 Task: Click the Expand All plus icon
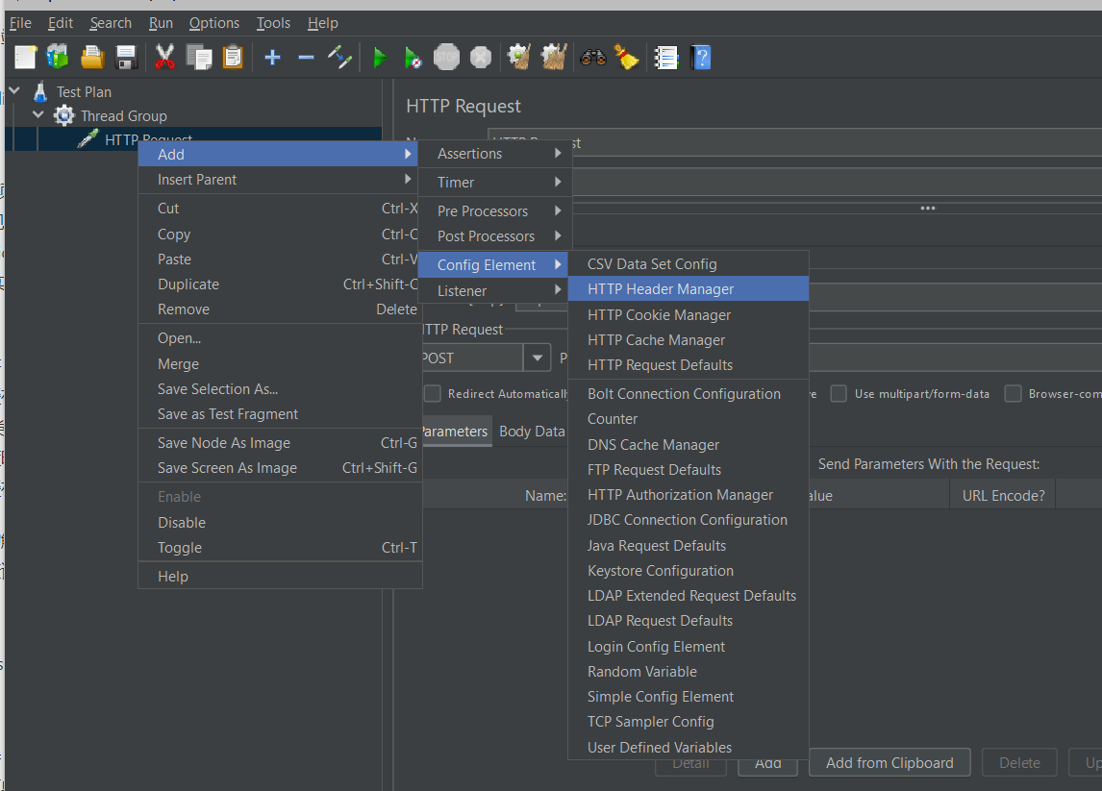click(272, 57)
